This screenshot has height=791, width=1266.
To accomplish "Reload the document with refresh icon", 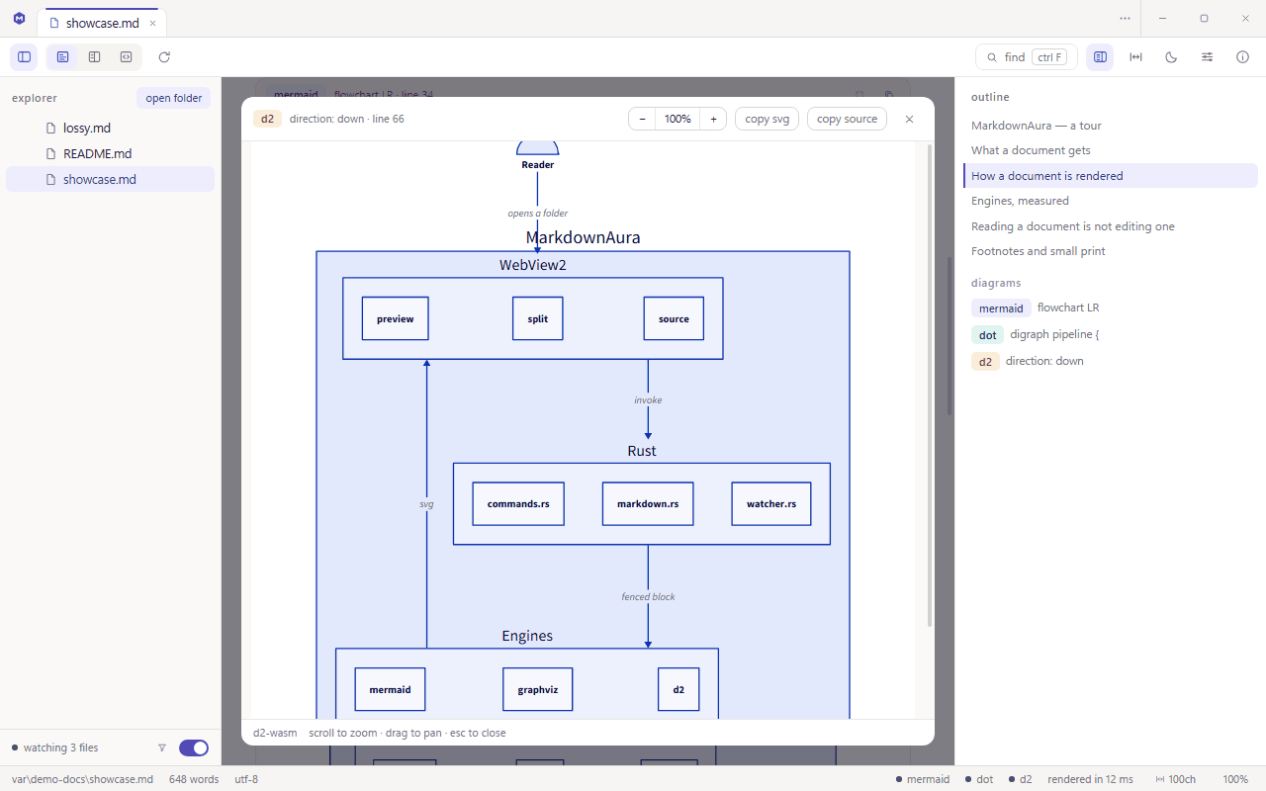I will 164,57.
